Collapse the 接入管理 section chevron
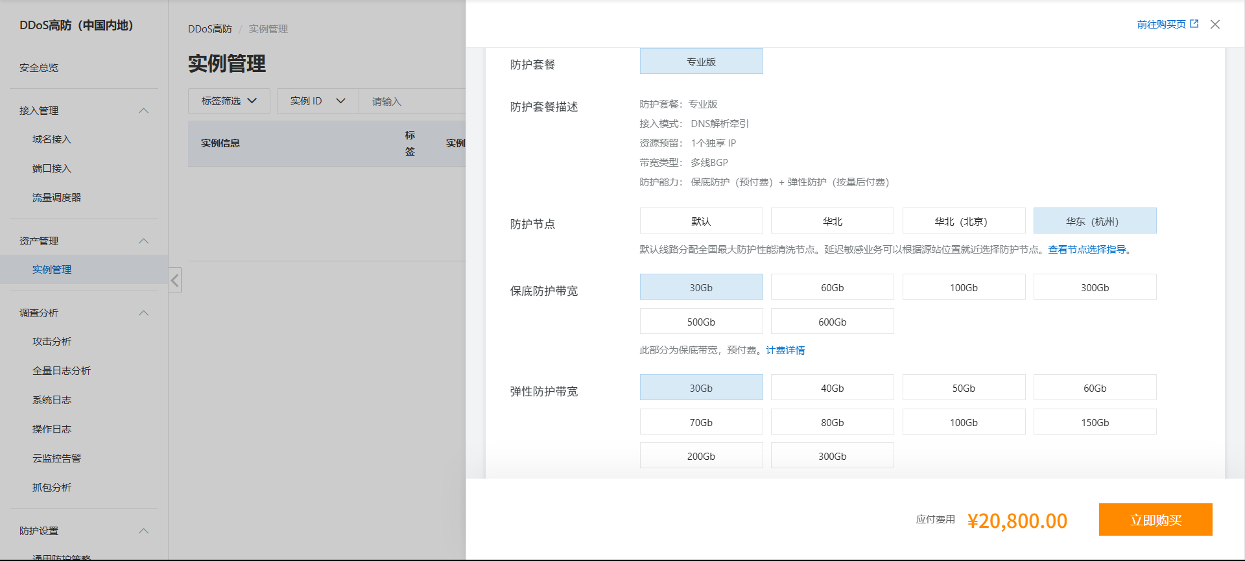1245x561 pixels. click(144, 111)
